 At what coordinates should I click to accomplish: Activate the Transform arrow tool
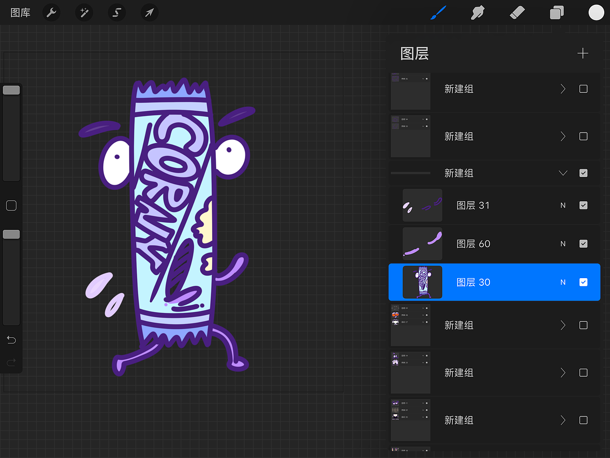pos(150,12)
